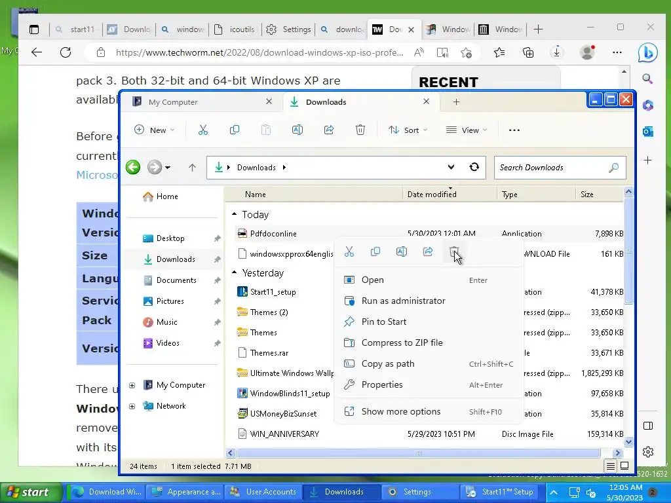Click the Edge address bar URL
Screen dimensions: 671x503
[x=259, y=52]
